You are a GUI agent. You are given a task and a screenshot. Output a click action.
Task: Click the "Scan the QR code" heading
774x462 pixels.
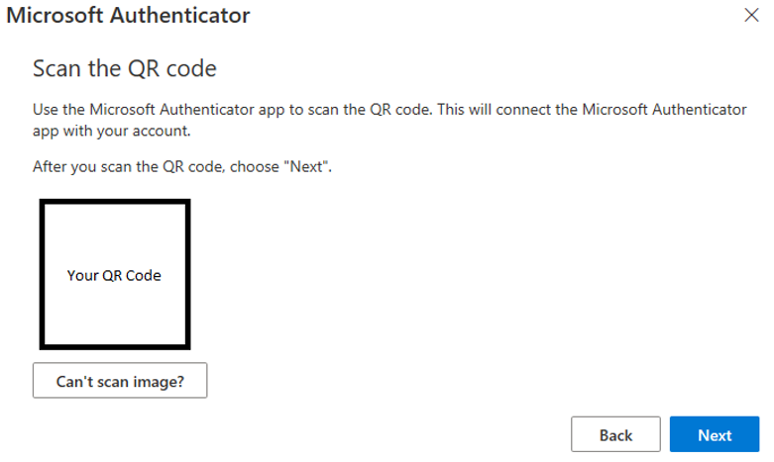pos(125,68)
